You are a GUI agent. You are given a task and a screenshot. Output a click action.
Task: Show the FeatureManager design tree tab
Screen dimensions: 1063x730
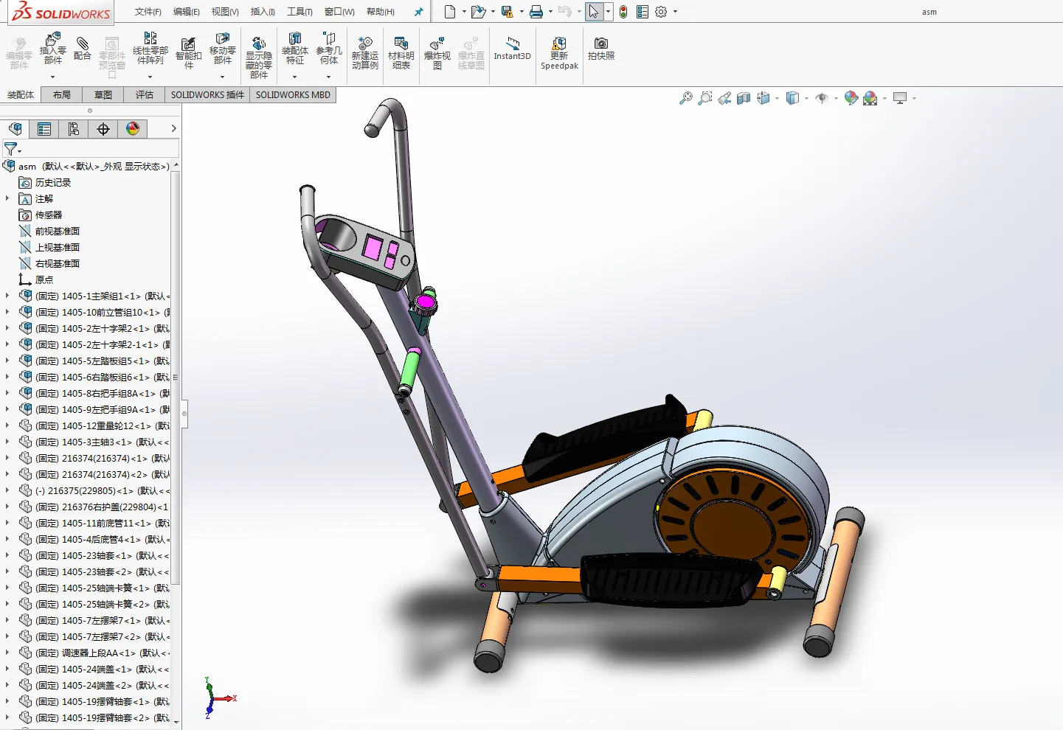click(15, 129)
